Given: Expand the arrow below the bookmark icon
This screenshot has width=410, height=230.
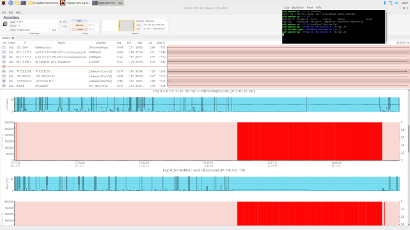Looking at the screenshot, I should (x=5, y=29).
